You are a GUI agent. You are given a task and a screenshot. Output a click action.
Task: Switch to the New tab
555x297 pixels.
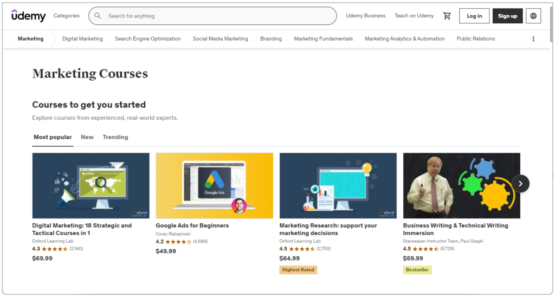tap(87, 137)
